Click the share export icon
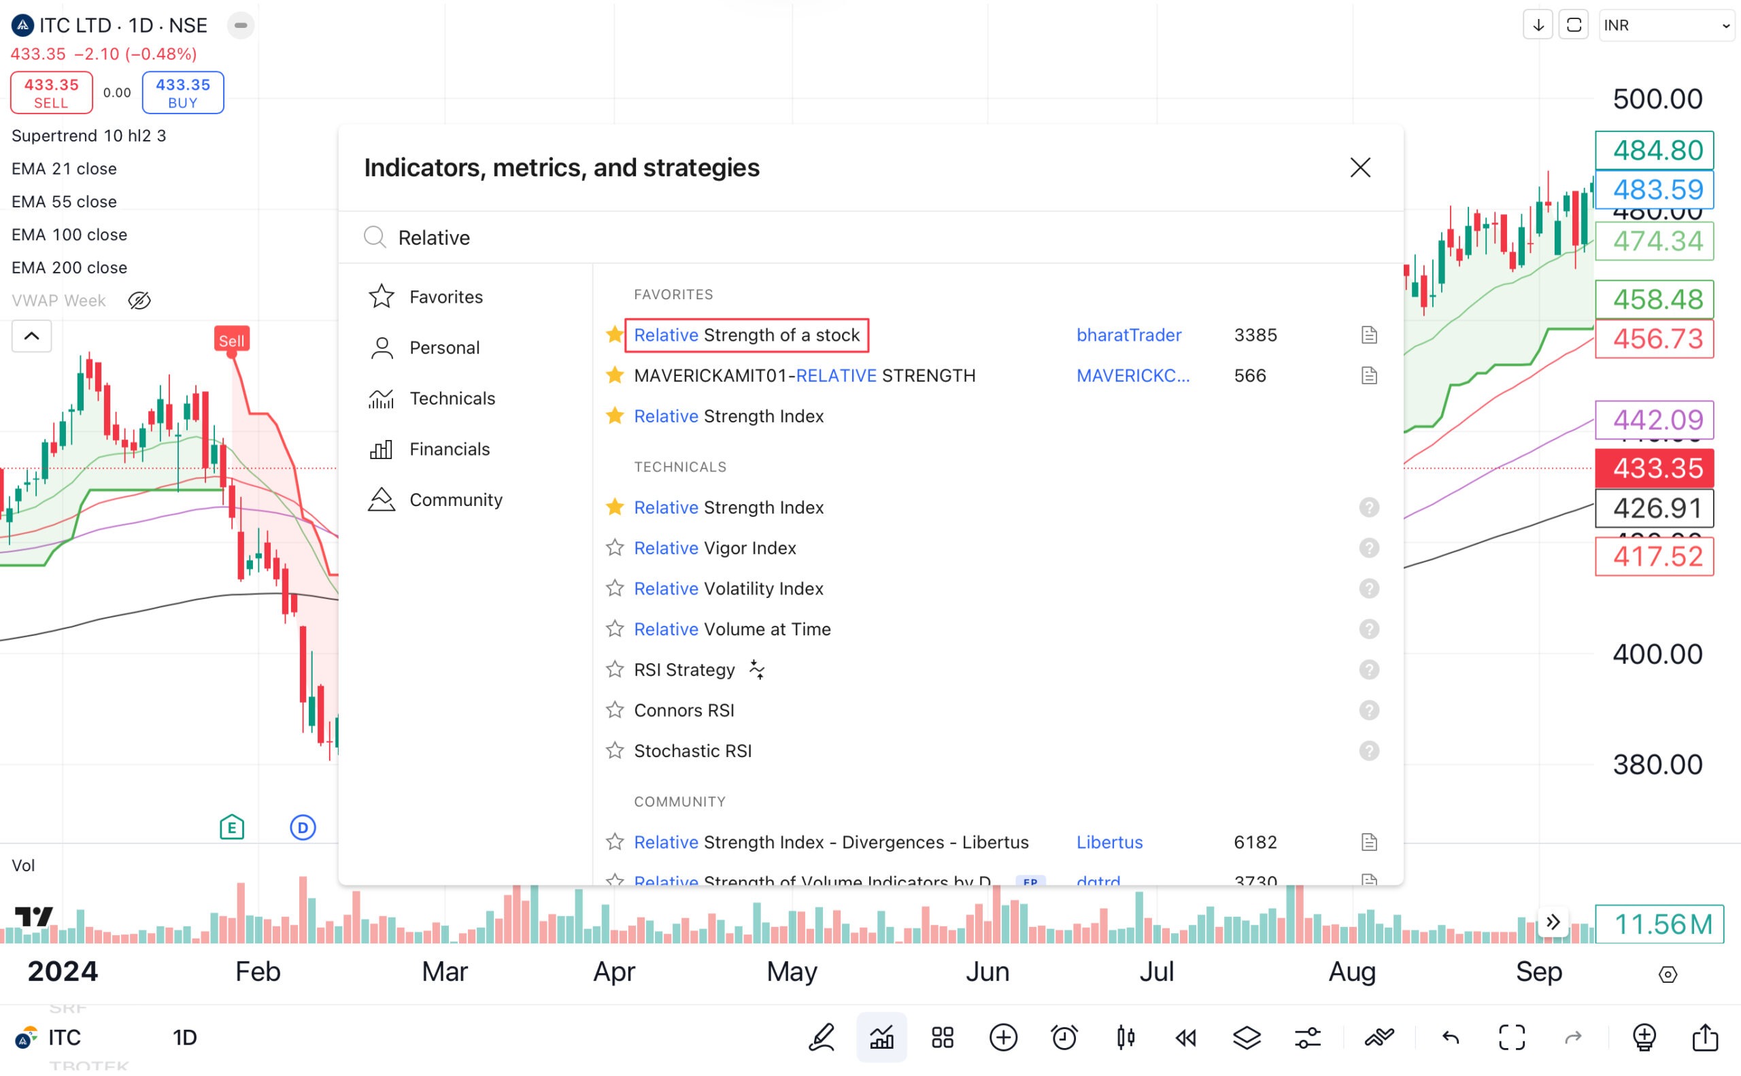 [1705, 1038]
